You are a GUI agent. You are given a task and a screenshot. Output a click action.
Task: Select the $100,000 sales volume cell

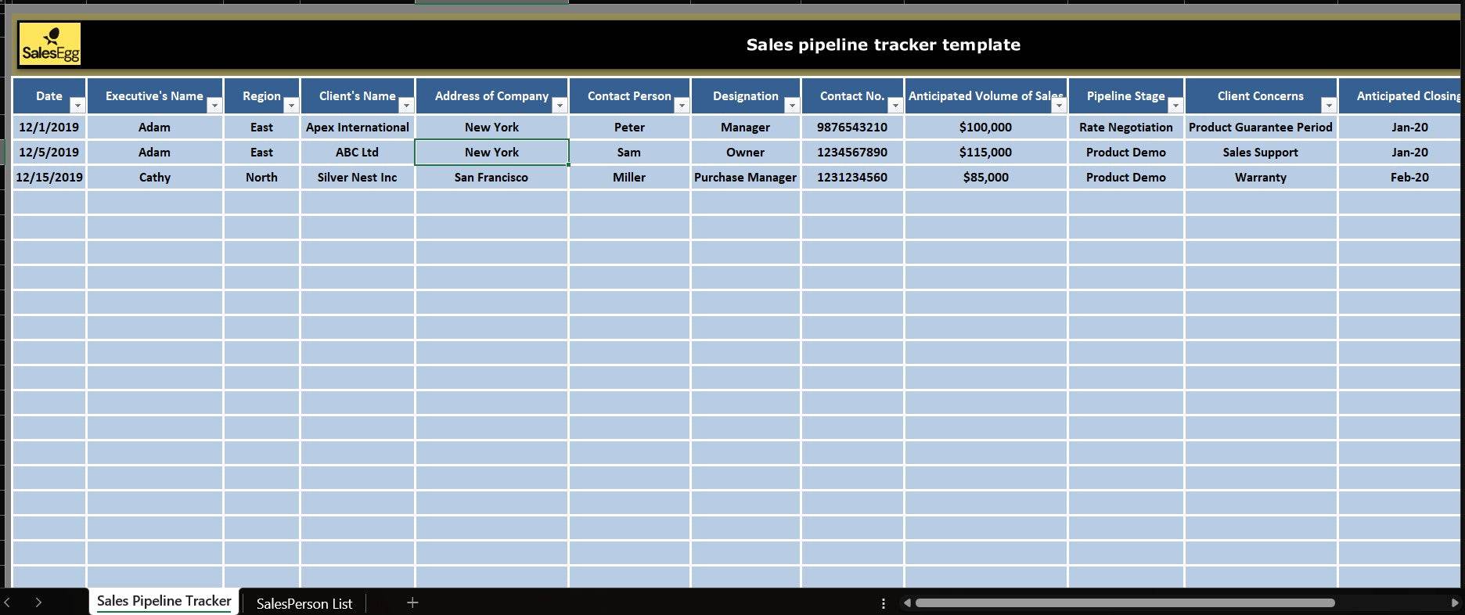point(986,127)
